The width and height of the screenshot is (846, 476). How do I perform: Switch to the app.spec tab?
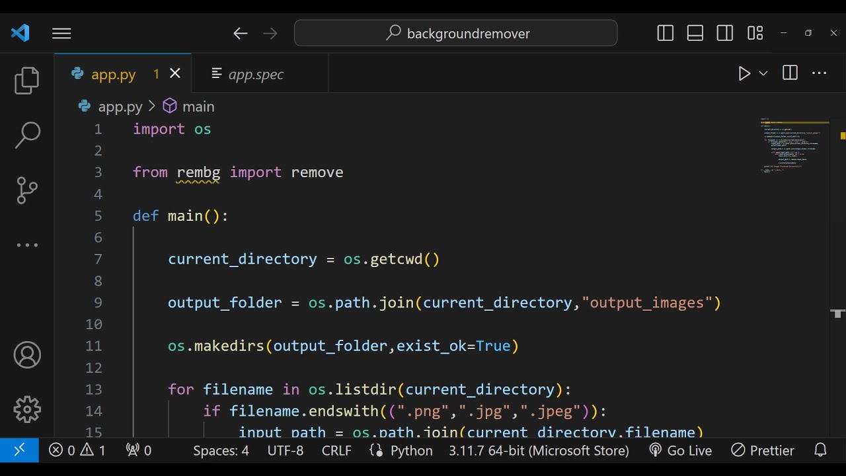(255, 74)
